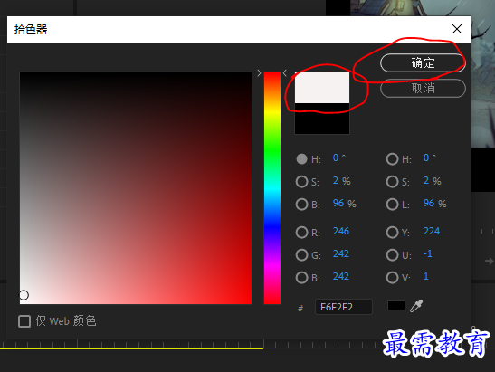Select the Y radio button
495x372 pixels.
point(392,232)
